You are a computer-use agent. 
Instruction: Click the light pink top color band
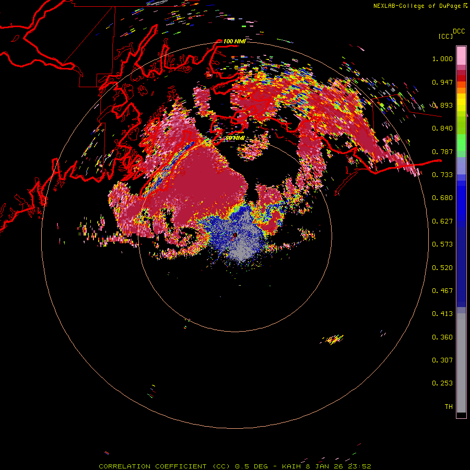click(461, 56)
